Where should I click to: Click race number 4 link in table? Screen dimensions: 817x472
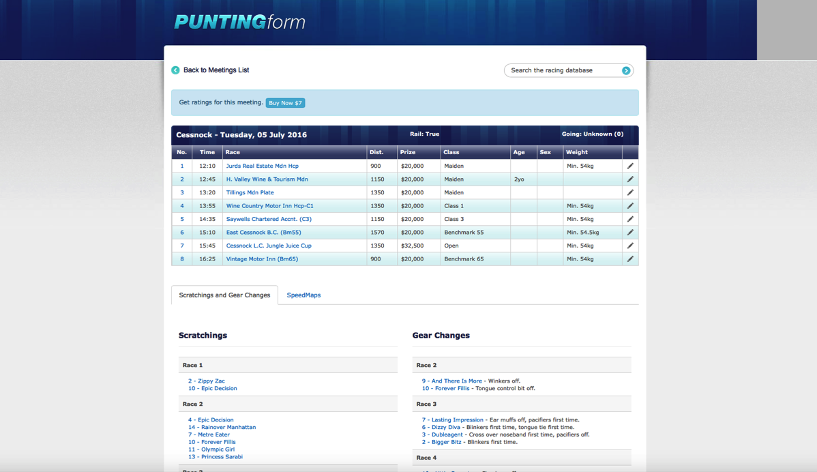[182, 206]
